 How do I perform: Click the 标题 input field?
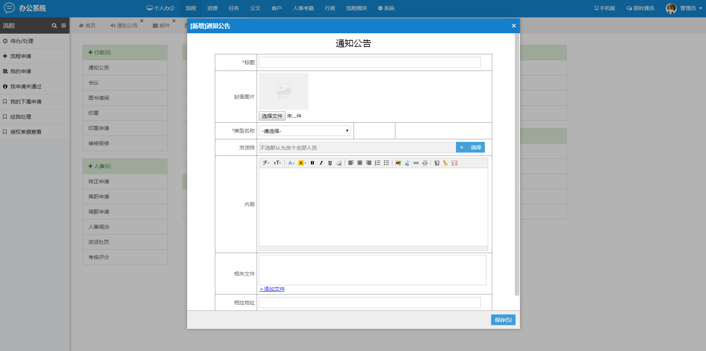coord(369,62)
